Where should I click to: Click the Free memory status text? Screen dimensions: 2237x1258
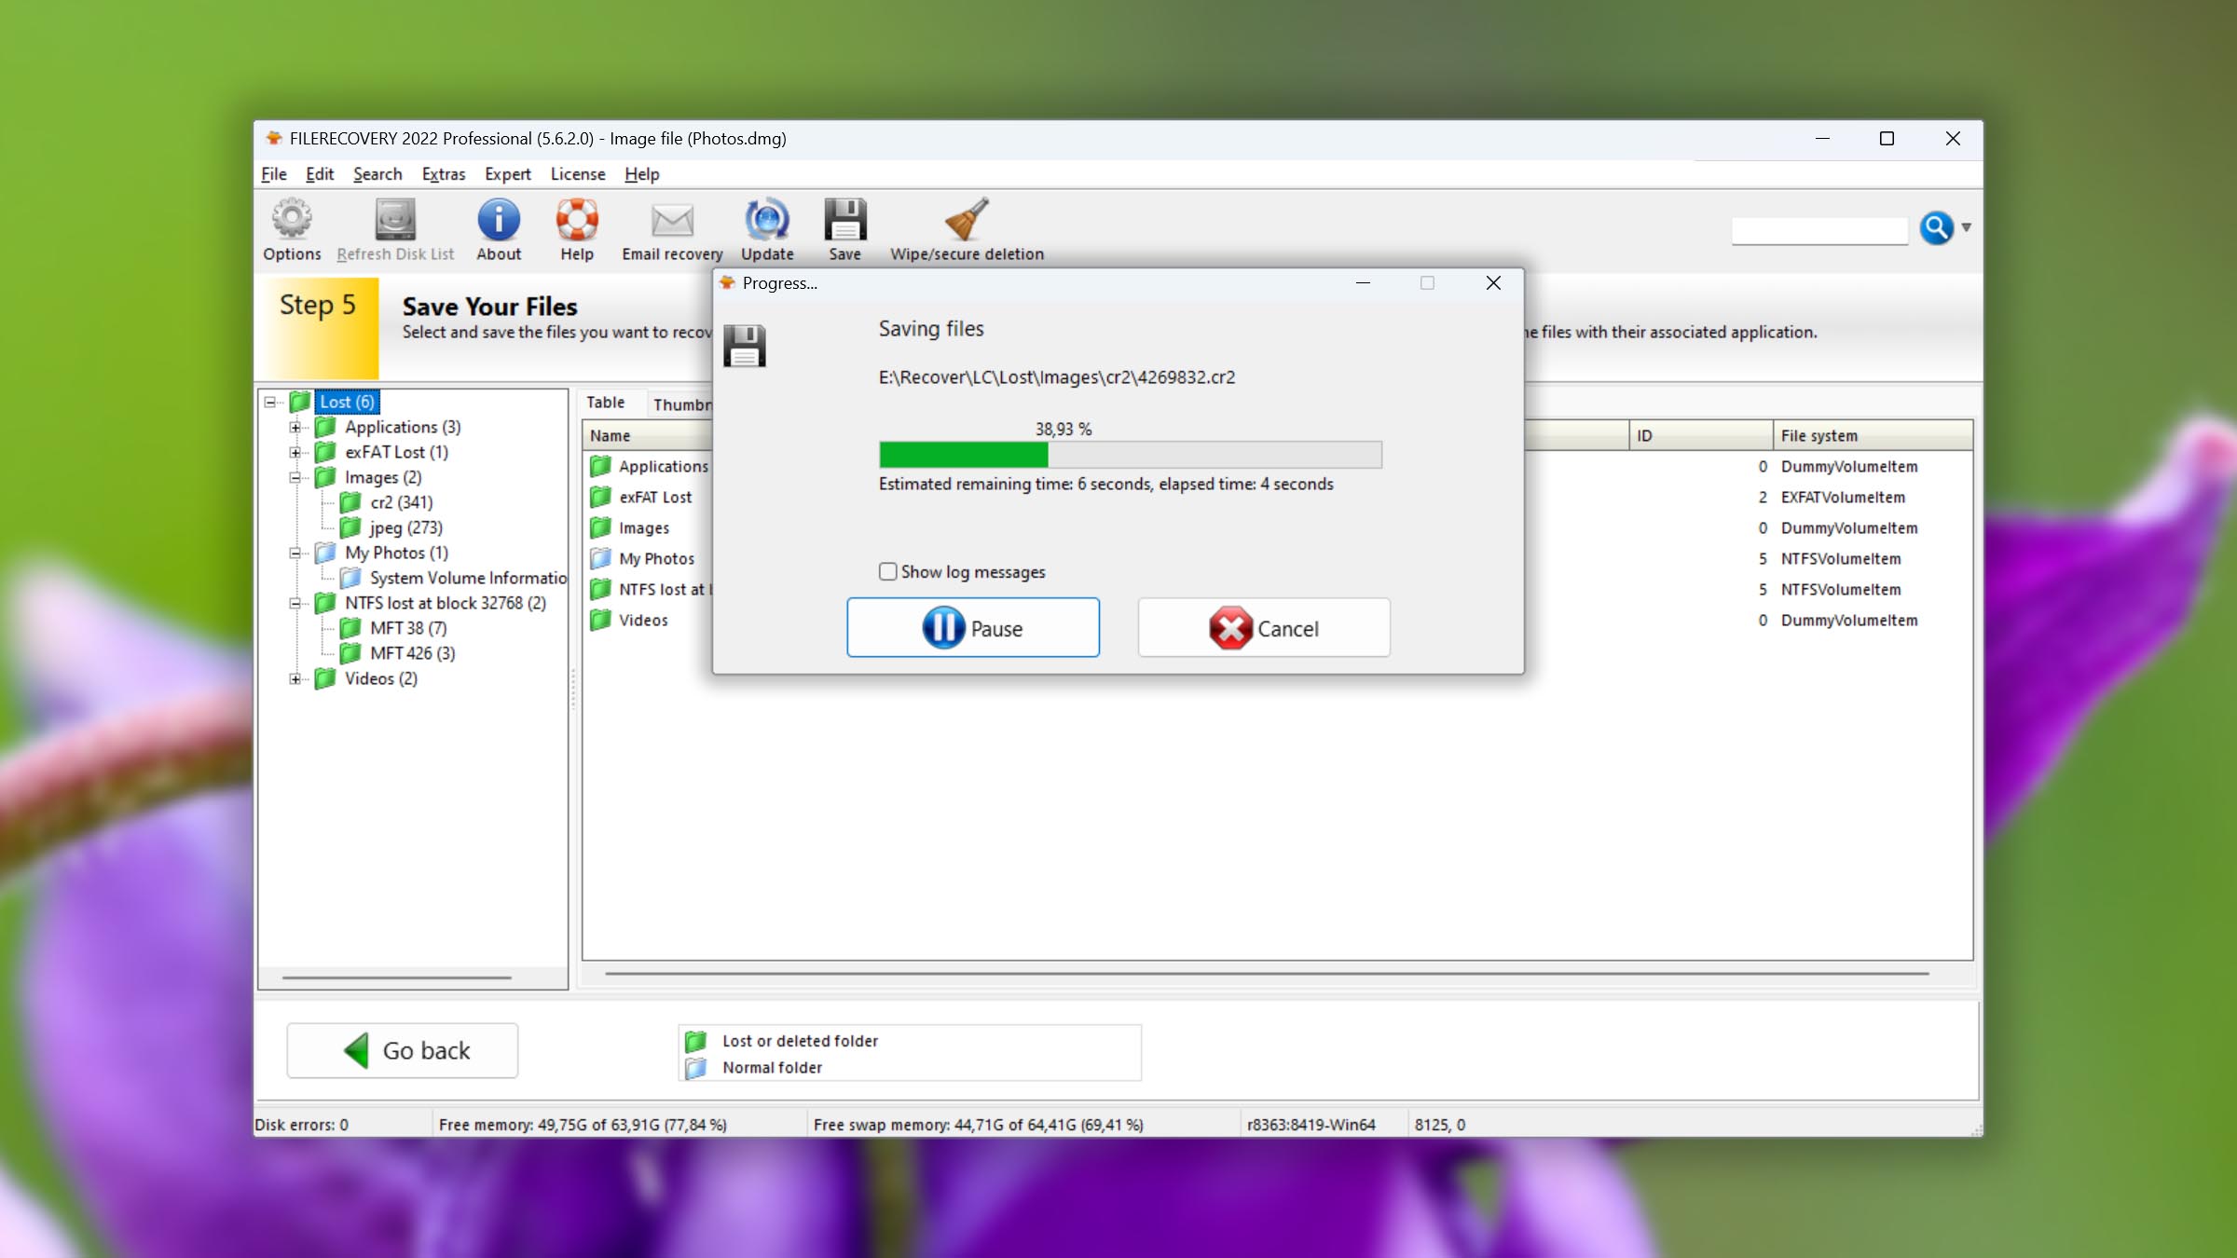click(583, 1125)
